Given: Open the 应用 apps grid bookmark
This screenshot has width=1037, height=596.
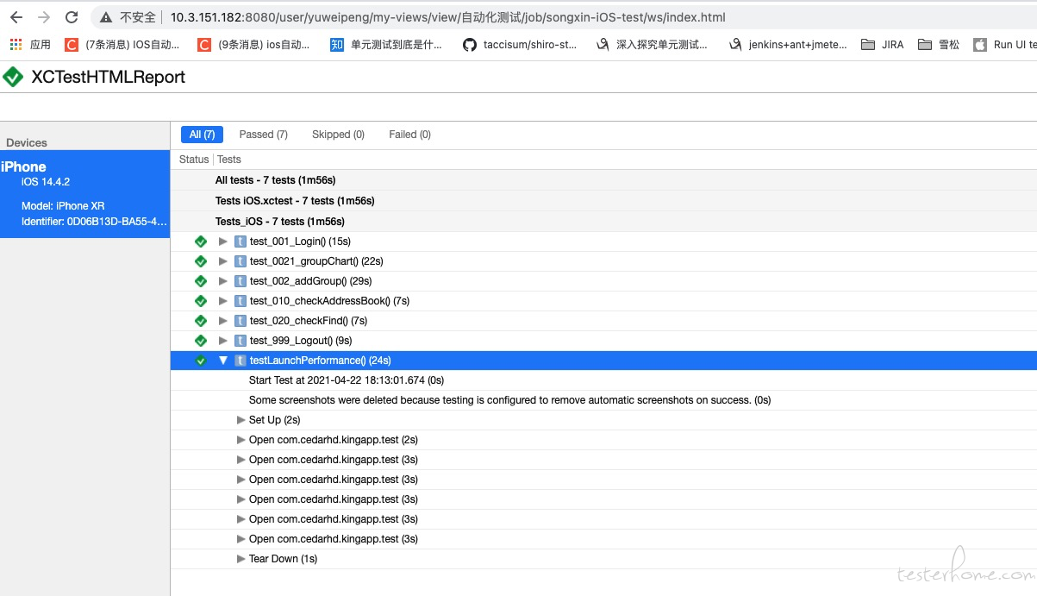Looking at the screenshot, I should [x=30, y=44].
